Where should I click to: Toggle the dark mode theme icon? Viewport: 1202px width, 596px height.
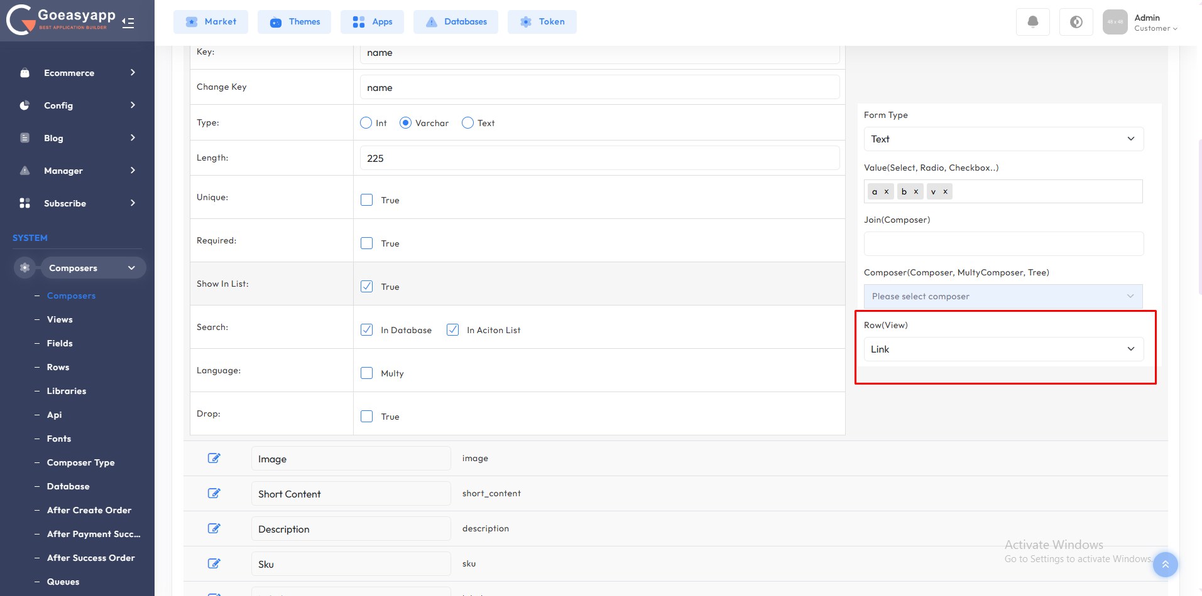(x=1076, y=22)
